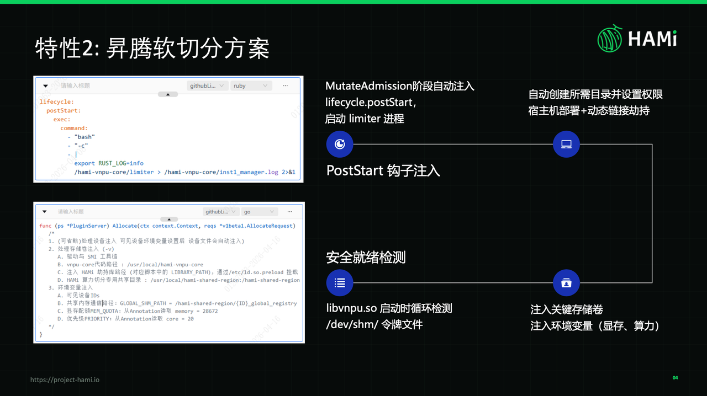The width and height of the screenshot is (707, 396).
Task: Open the https://project-hami.io link
Action: [65, 379]
